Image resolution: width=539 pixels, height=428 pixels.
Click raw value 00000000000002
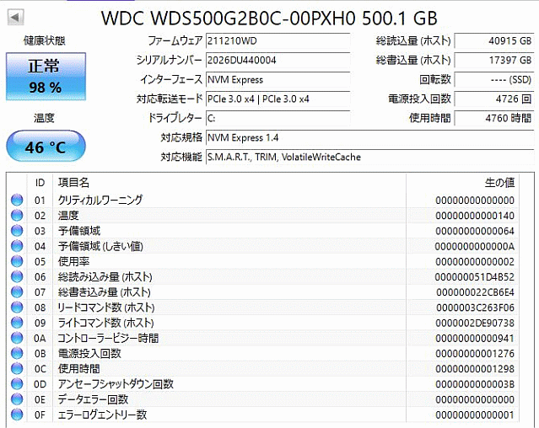point(475,262)
